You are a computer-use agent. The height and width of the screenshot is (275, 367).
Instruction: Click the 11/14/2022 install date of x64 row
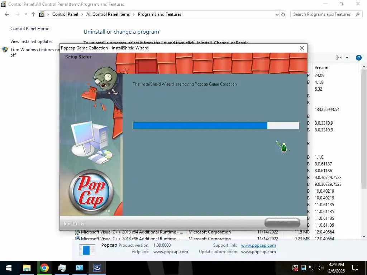click(x=267, y=232)
